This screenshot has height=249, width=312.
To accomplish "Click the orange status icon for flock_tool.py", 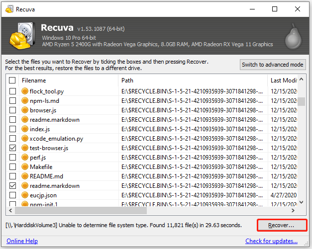I will [25, 91].
